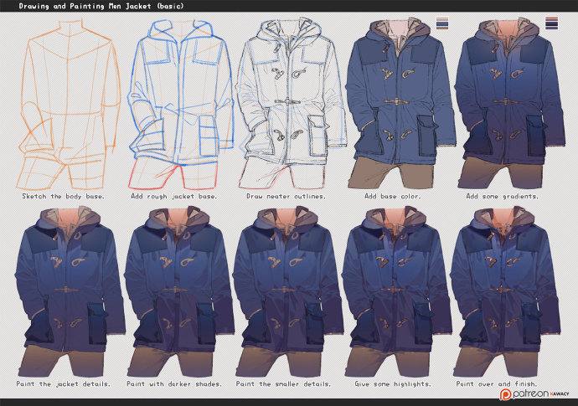Click the 'Add base color.' caption
Image resolution: width=578 pixels, height=406 pixels.
397,196
